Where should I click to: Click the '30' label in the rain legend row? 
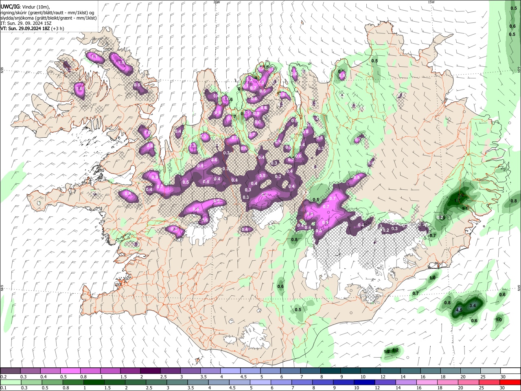503,388
